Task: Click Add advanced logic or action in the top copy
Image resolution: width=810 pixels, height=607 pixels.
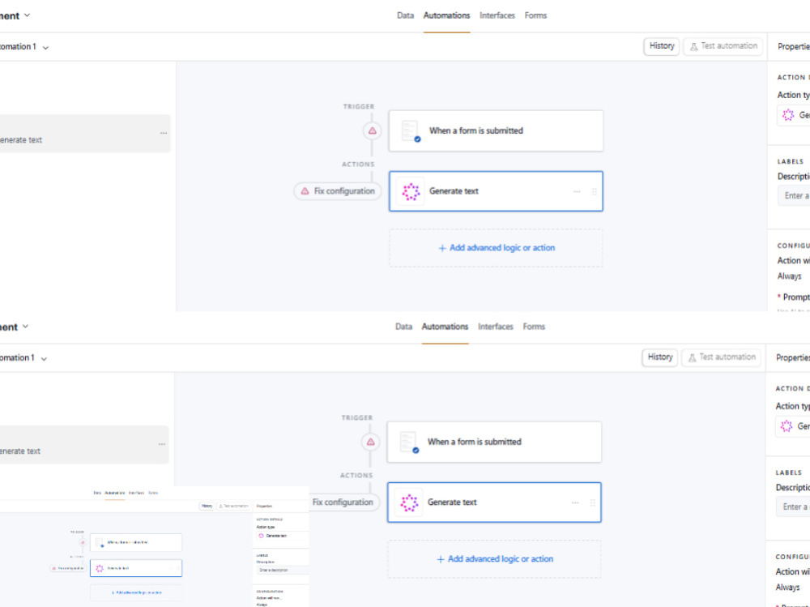Action: pyautogui.click(x=496, y=248)
